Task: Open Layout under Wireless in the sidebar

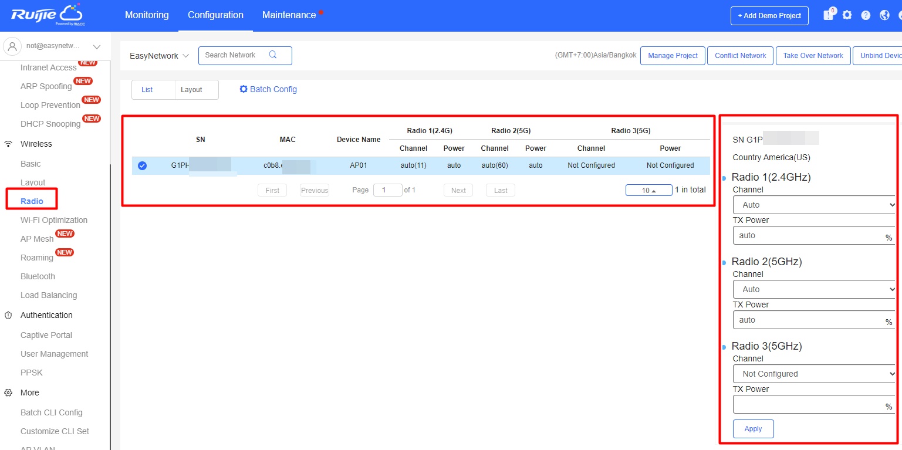Action: point(33,182)
